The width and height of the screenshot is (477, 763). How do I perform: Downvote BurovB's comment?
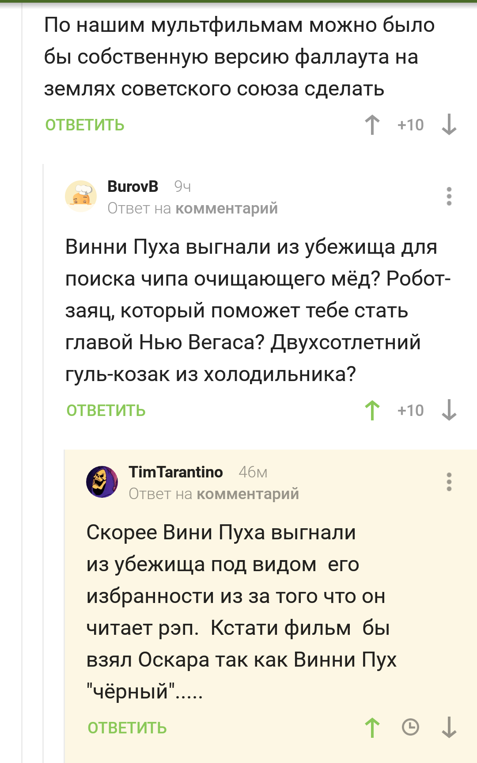click(449, 410)
